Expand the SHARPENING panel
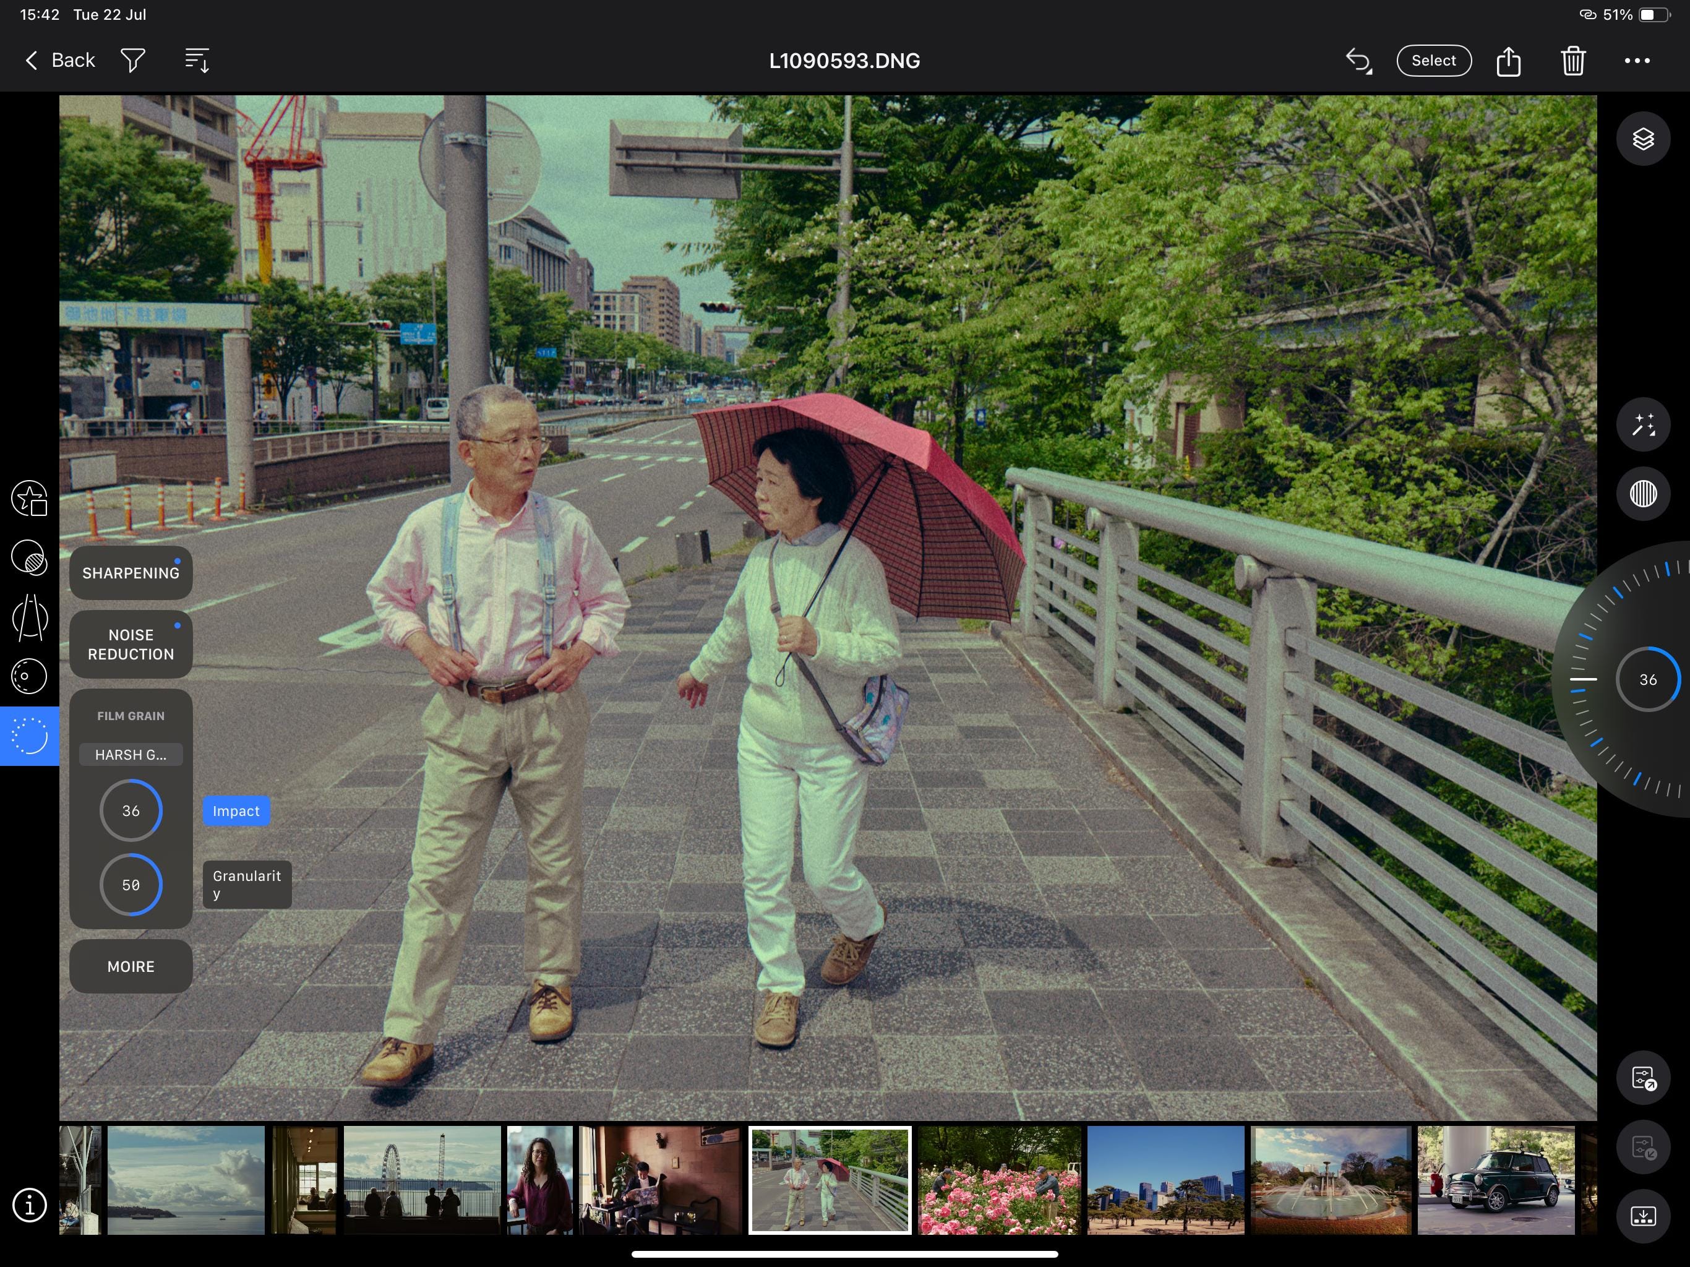 (131, 573)
